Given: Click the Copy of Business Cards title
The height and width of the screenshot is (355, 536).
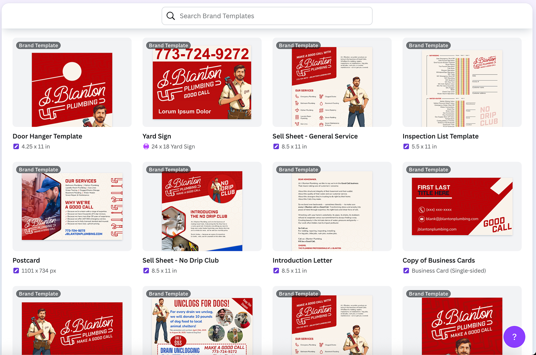Looking at the screenshot, I should 439,260.
